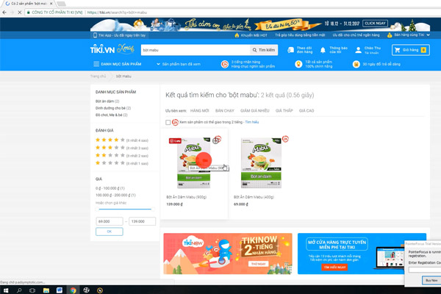Sort results by GIÁ THẤP

point(284,110)
